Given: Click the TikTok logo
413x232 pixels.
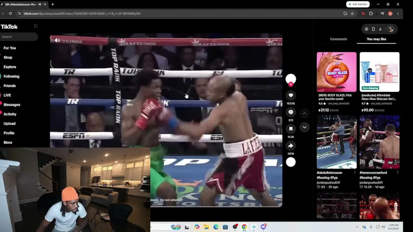Looking at the screenshot, I should 9,27.
